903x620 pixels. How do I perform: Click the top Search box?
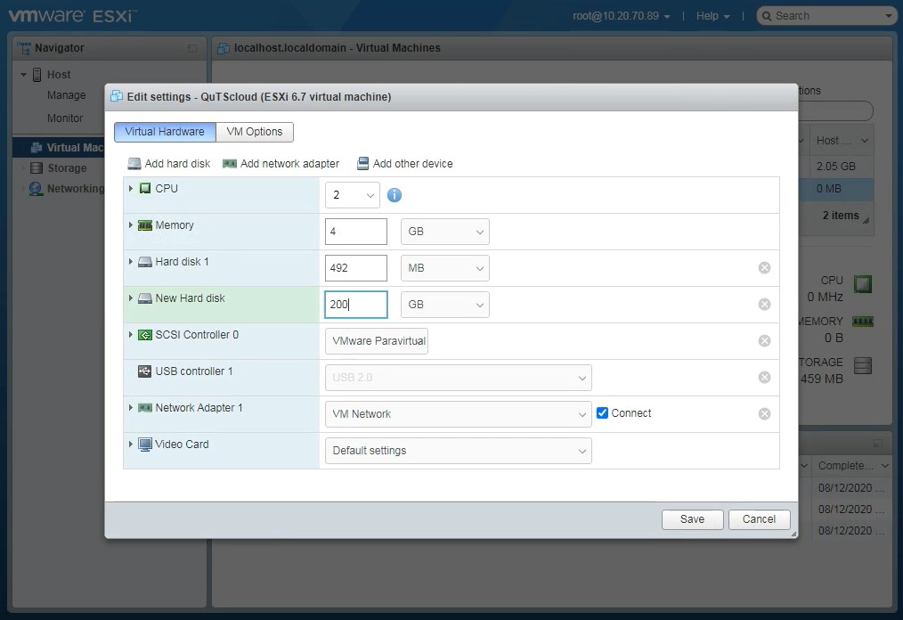[x=826, y=16]
